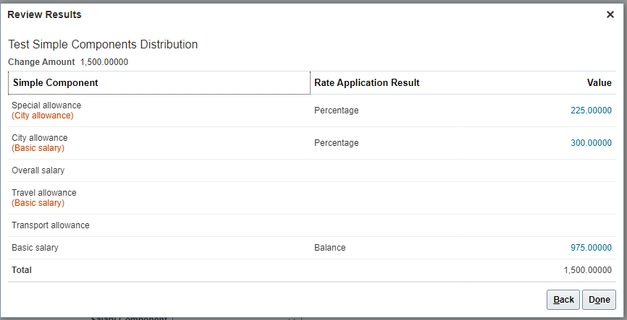Click the 1,500.00000 total value
The height and width of the screenshot is (320, 627).
587,269
